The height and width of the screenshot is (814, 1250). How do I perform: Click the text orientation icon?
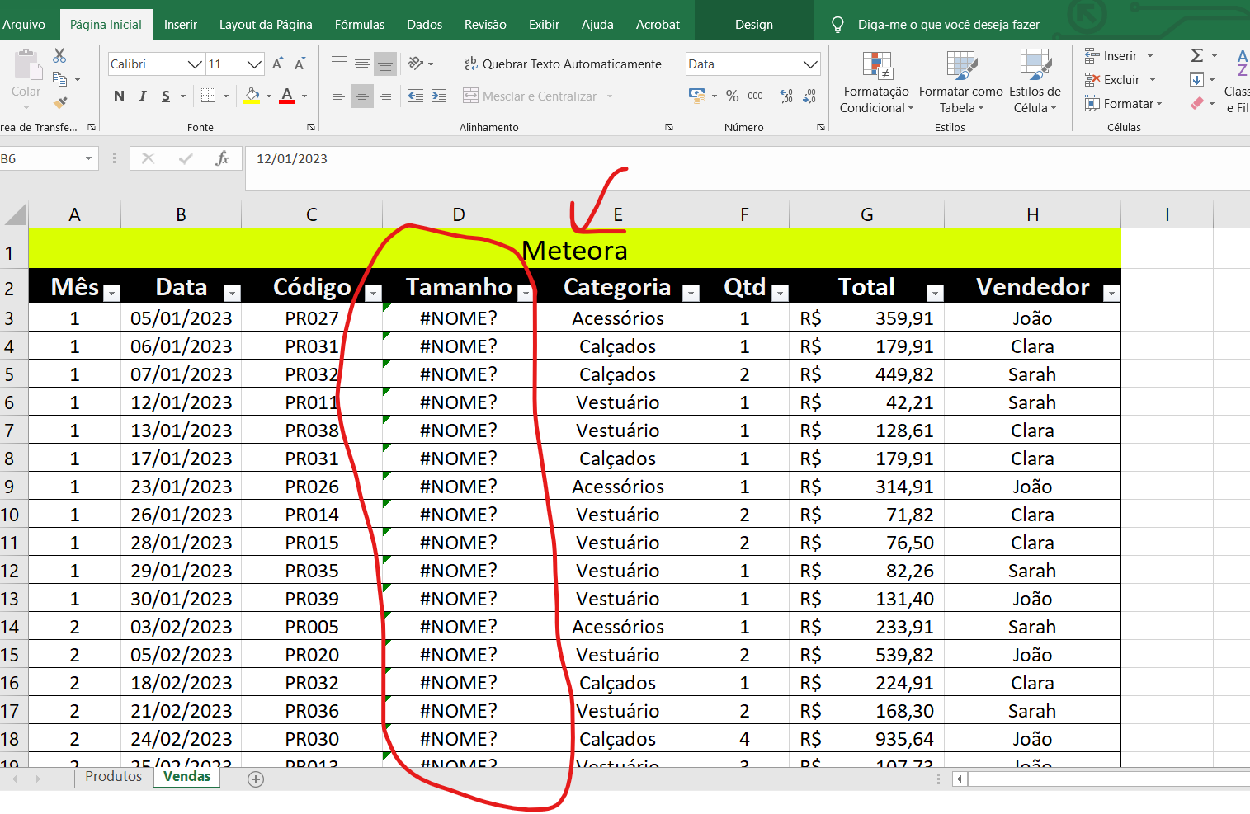click(416, 64)
